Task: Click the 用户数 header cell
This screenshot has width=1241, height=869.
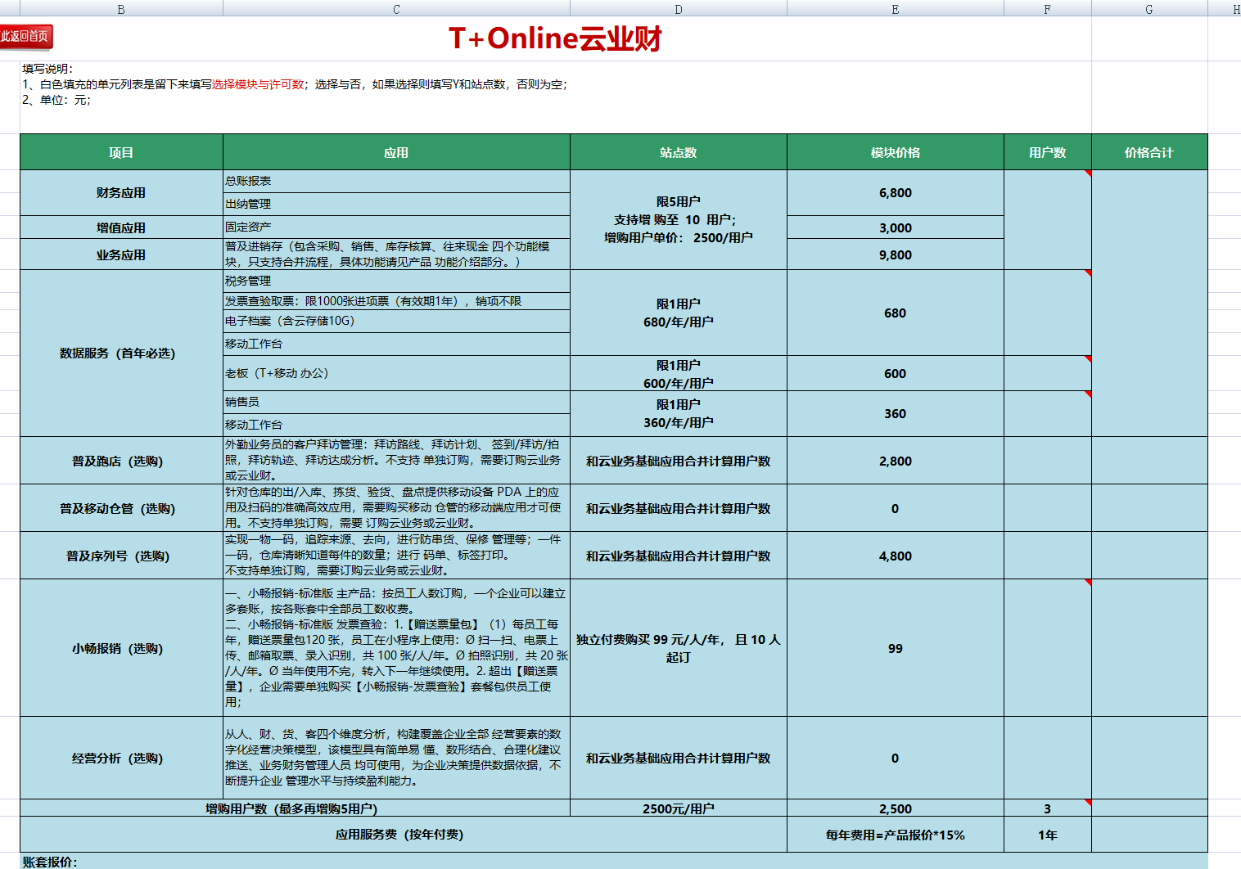Action: [1048, 152]
